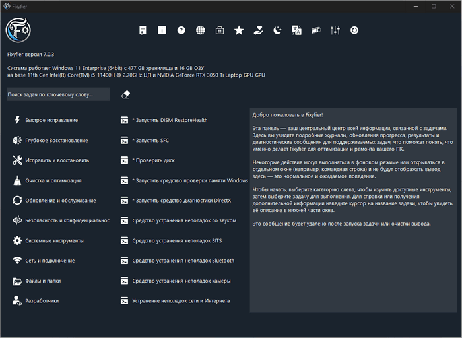This screenshot has width=462, height=338.
Task: Open the Microsoft Store bag icon
Action: tap(220, 30)
